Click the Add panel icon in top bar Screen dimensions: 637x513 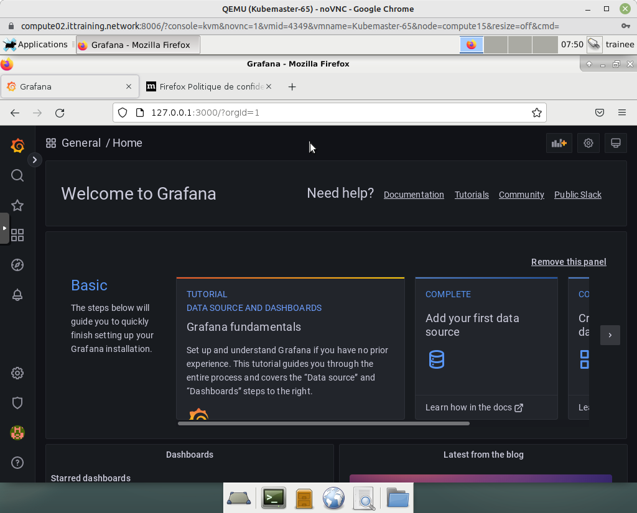[559, 143]
